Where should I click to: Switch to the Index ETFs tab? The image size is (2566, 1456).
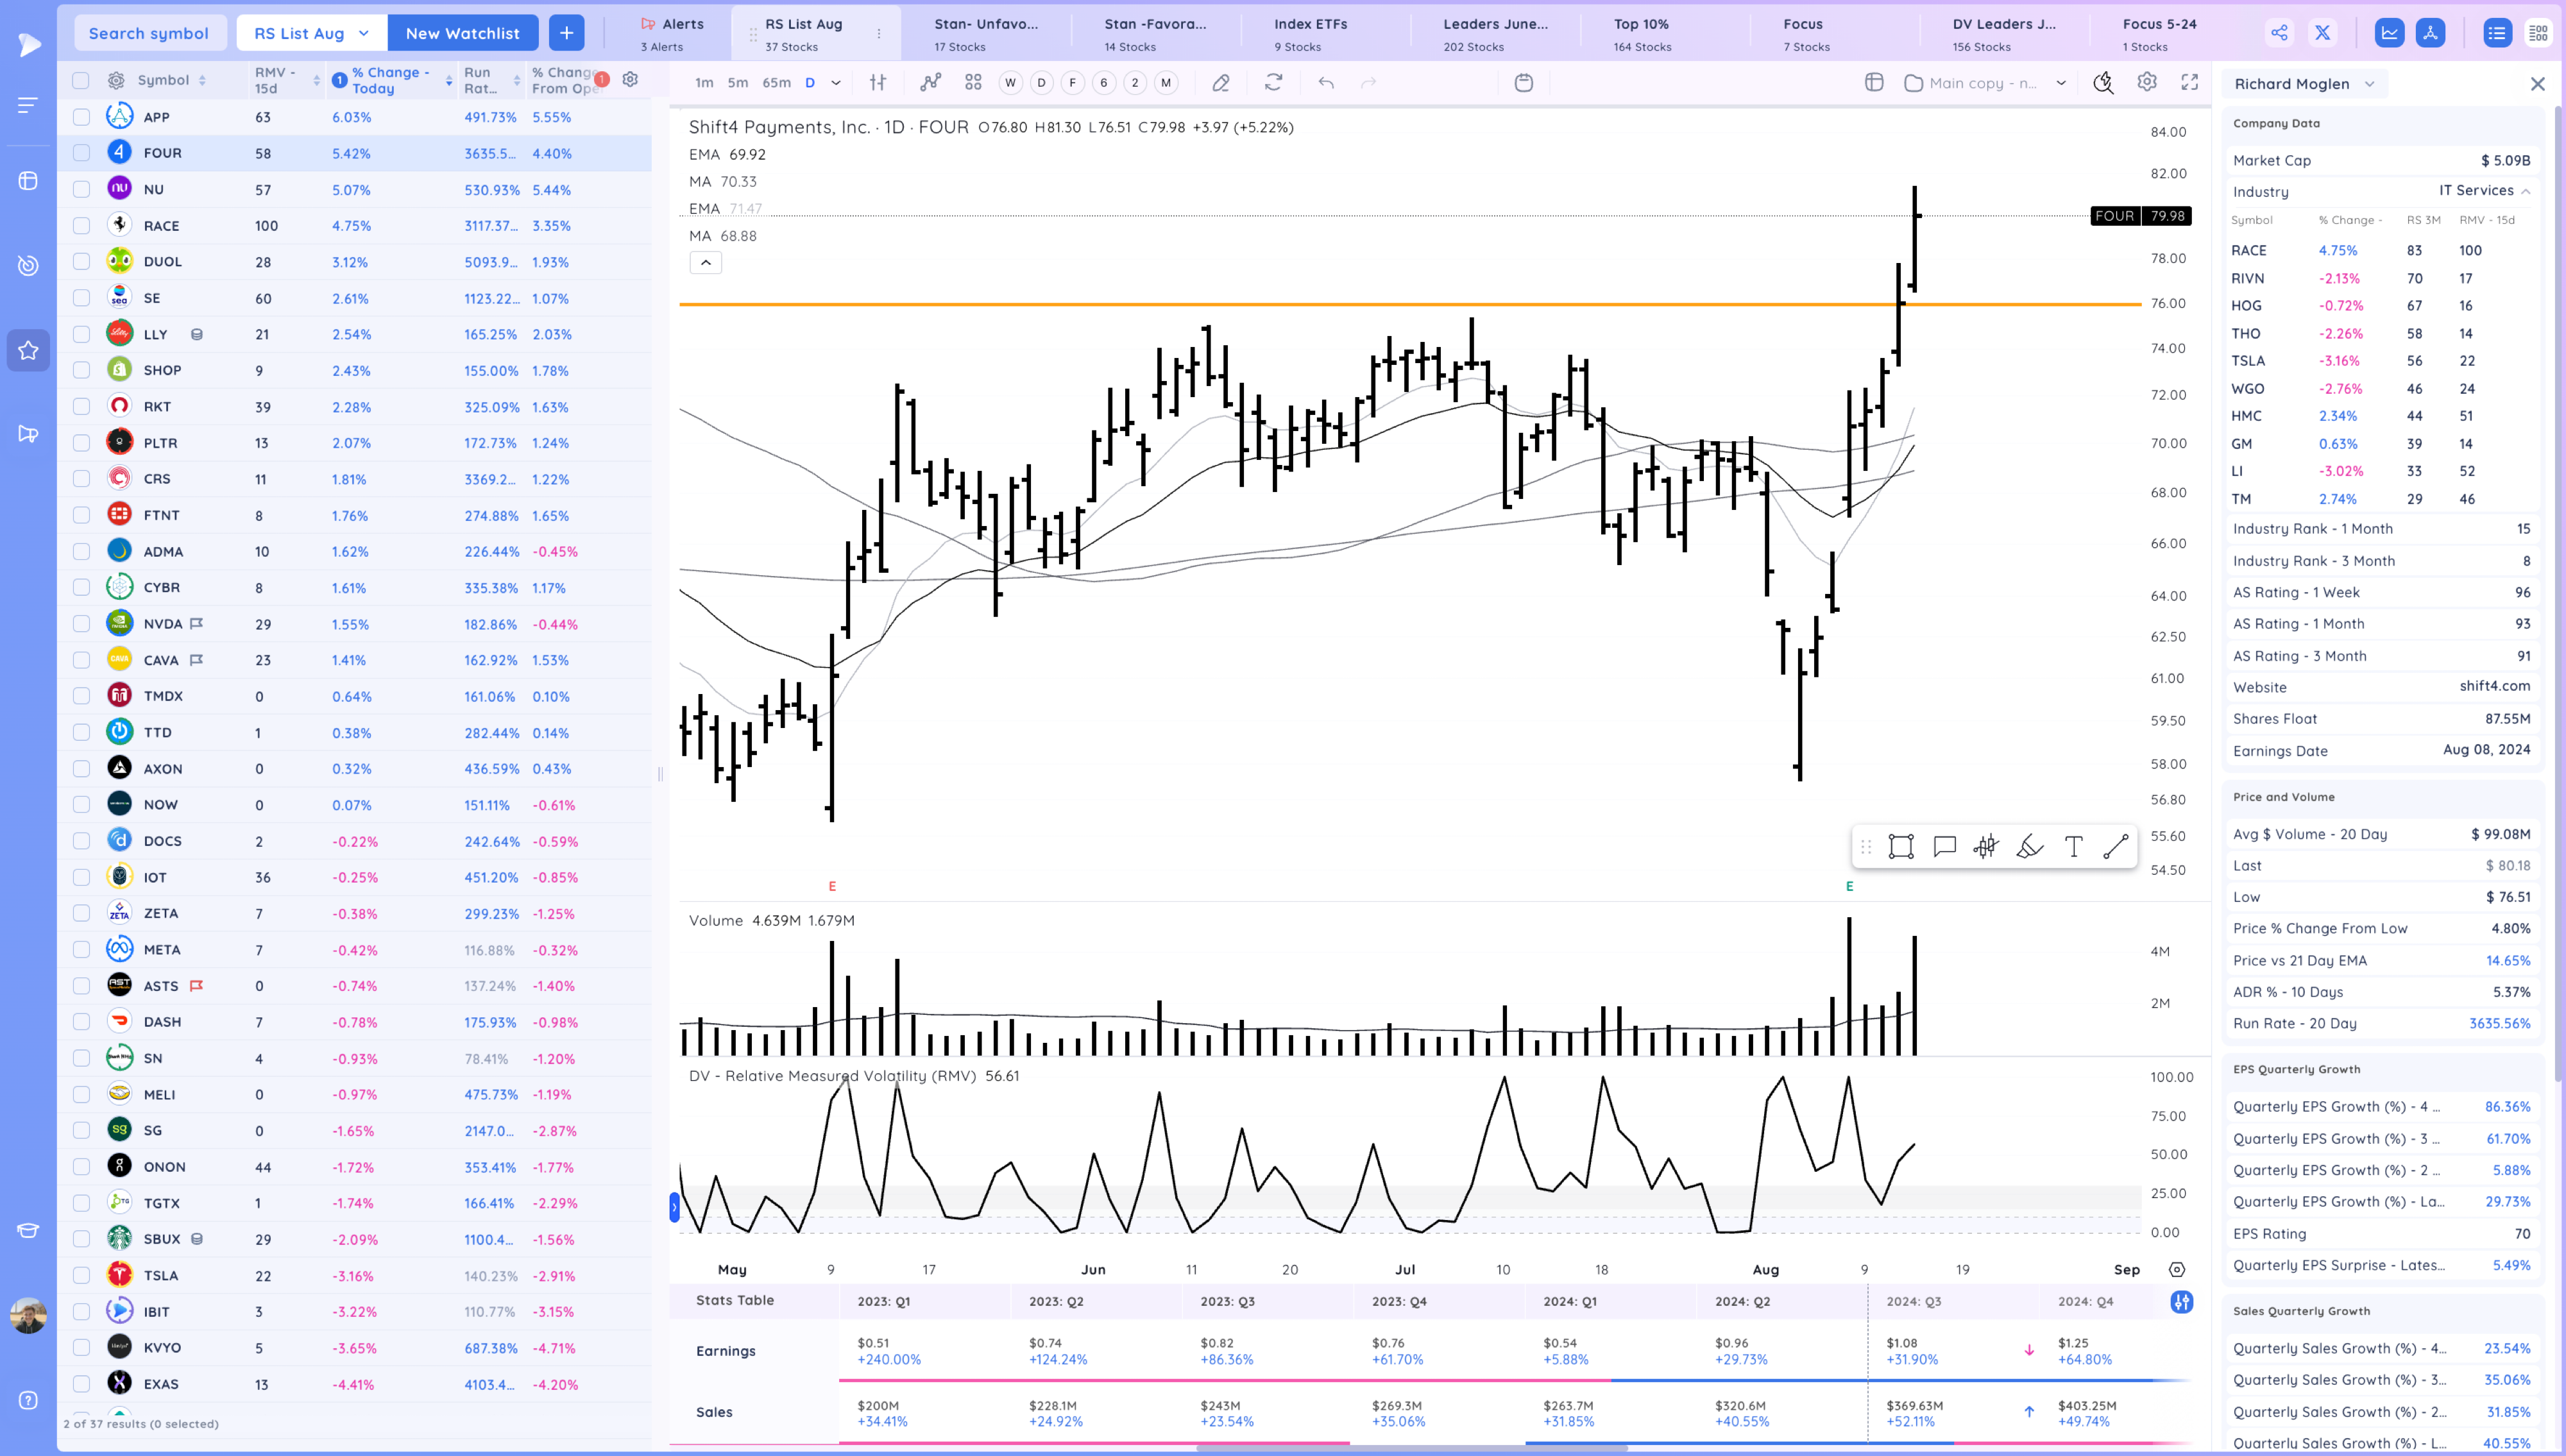1310,33
